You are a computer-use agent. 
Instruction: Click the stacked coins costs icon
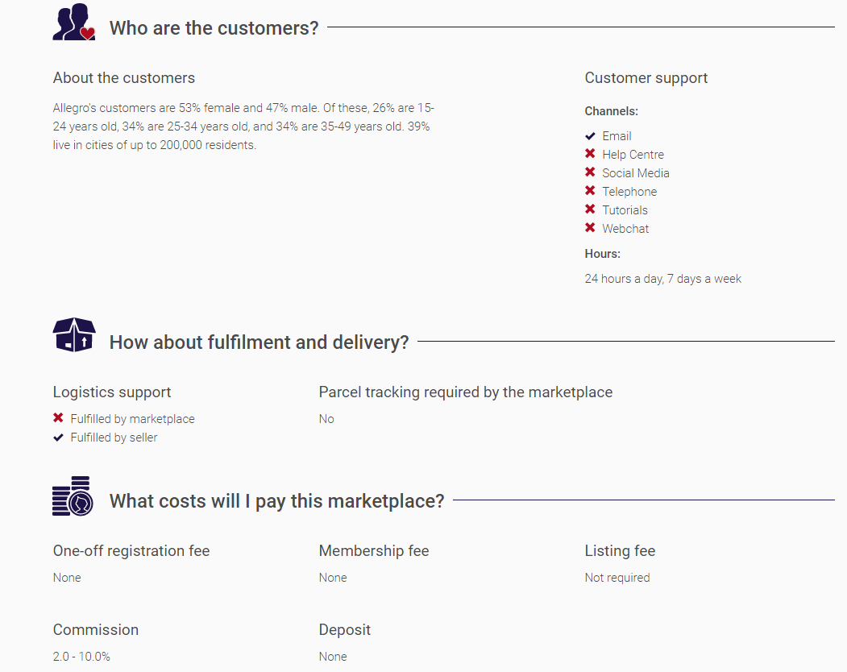pos(73,496)
